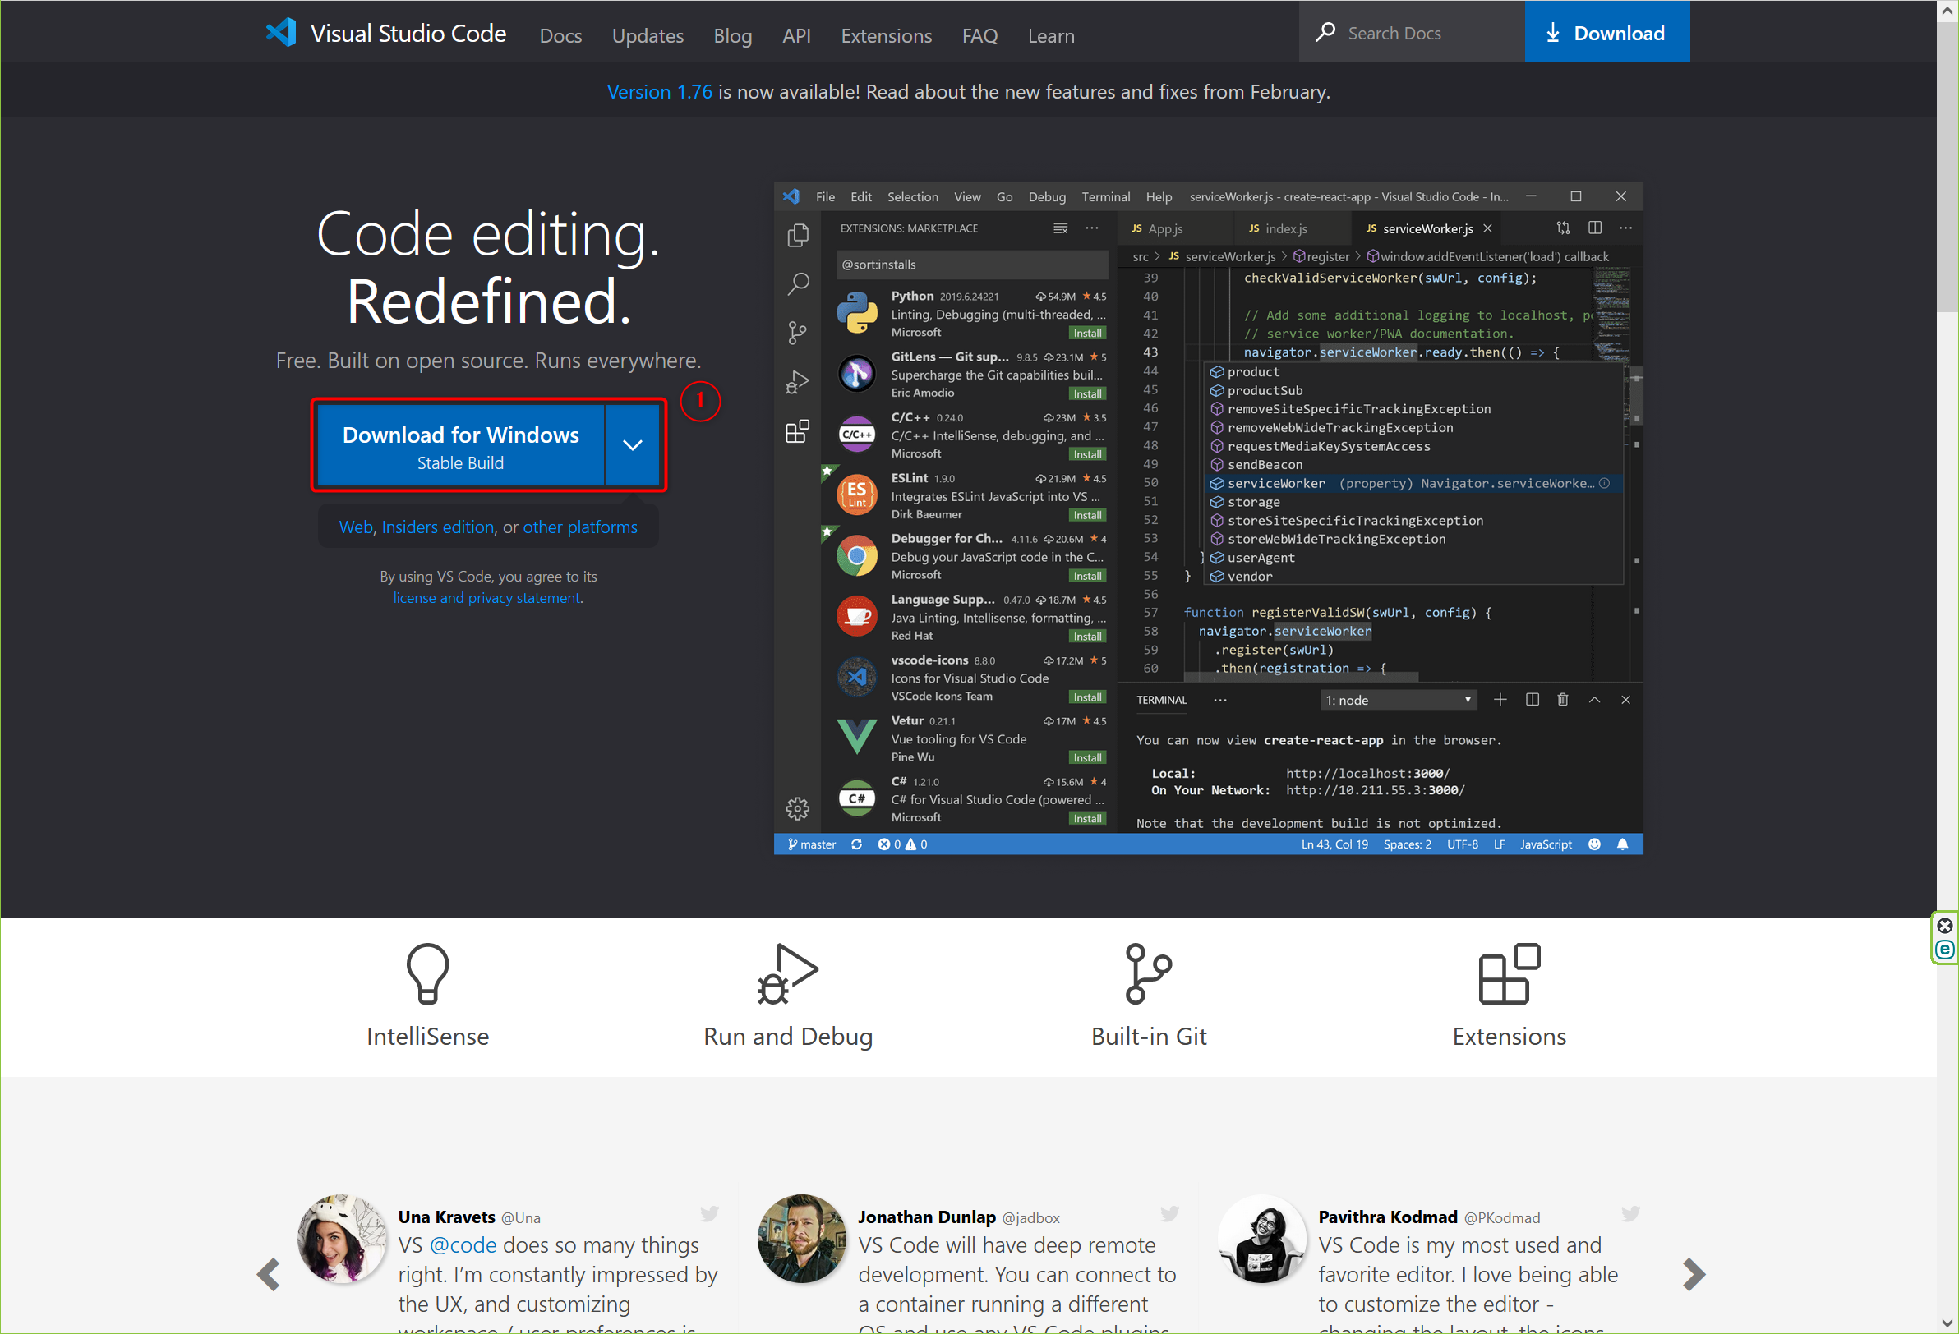Viewport: 1959px width, 1334px height.
Task: Click the new terminal plus icon
Action: click(1500, 699)
